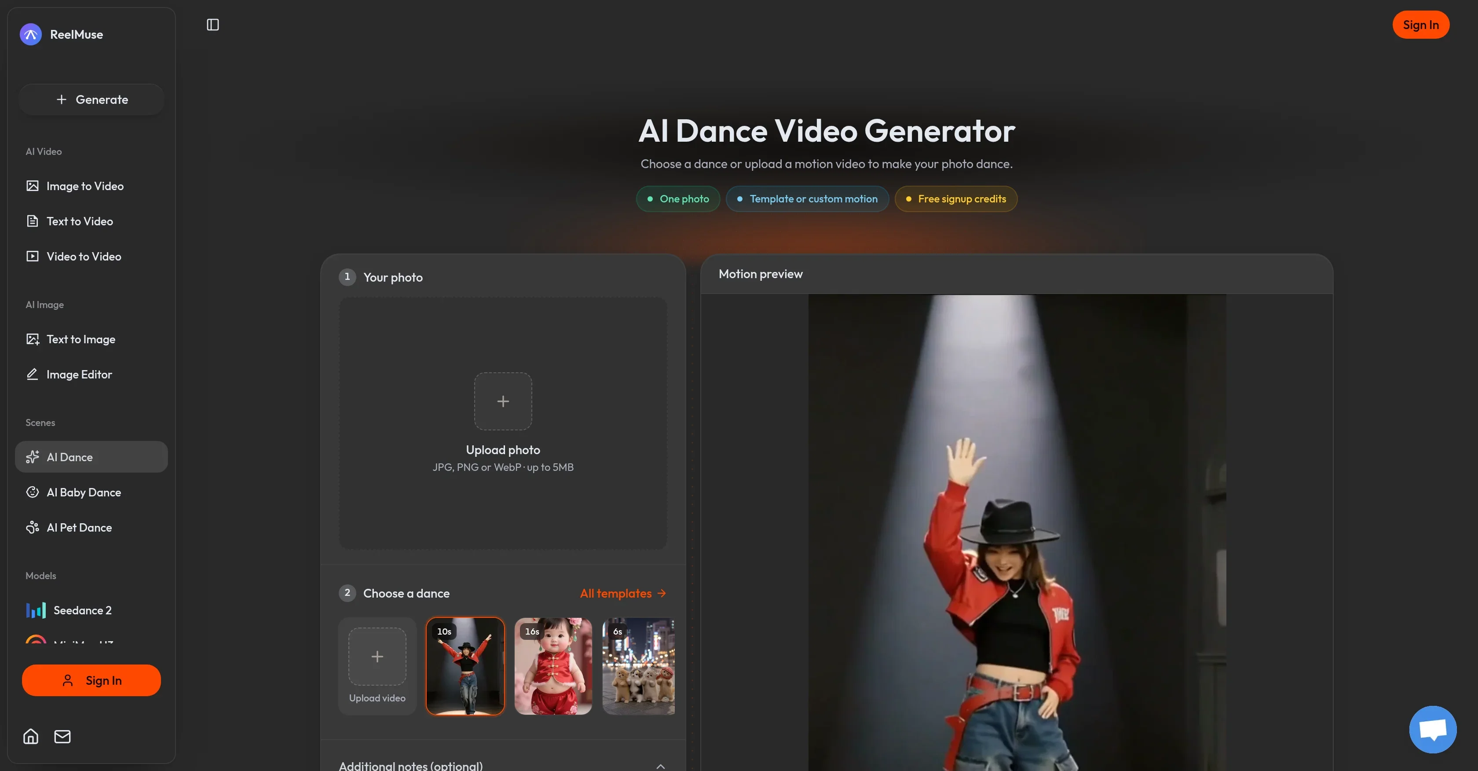Collapse the Additional notes section chevron
Viewport: 1478px width, 771px height.
pyautogui.click(x=660, y=766)
